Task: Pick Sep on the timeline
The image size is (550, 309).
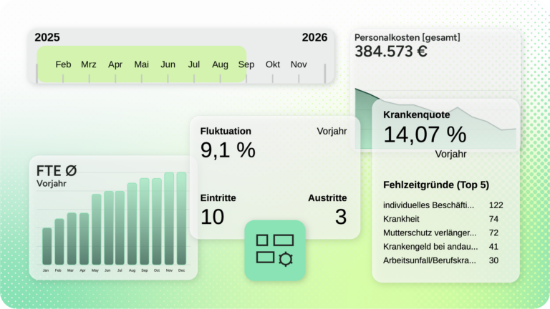Action: tap(246, 64)
